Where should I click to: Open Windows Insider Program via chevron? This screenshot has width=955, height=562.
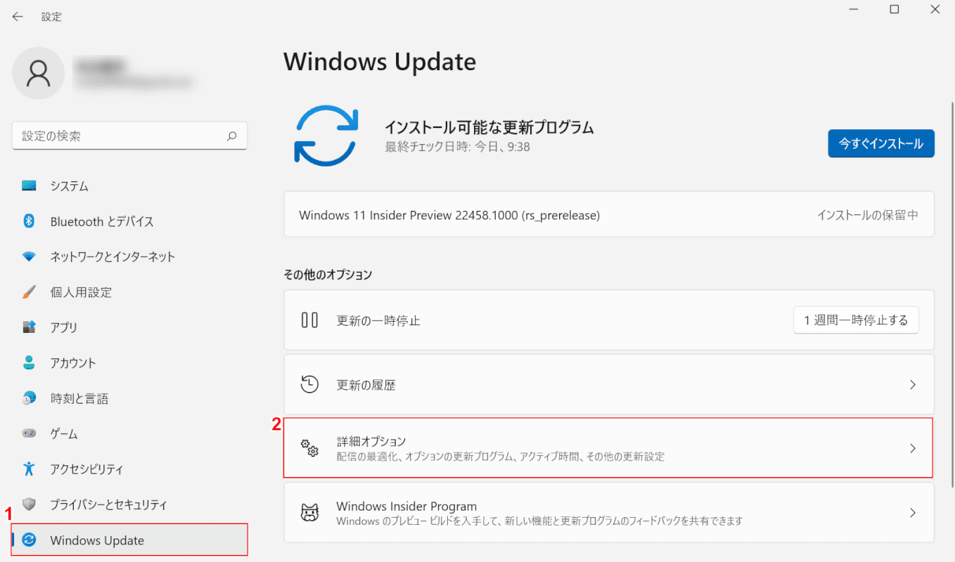pos(913,513)
